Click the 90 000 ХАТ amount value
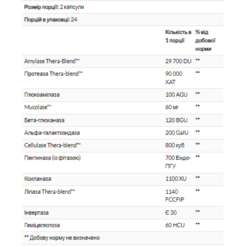The width and height of the screenshot is (247, 247). [174, 78]
